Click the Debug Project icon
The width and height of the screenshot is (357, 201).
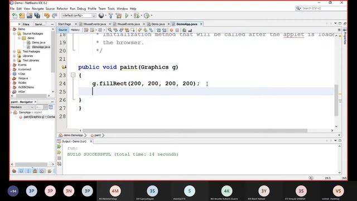tap(136, 16)
